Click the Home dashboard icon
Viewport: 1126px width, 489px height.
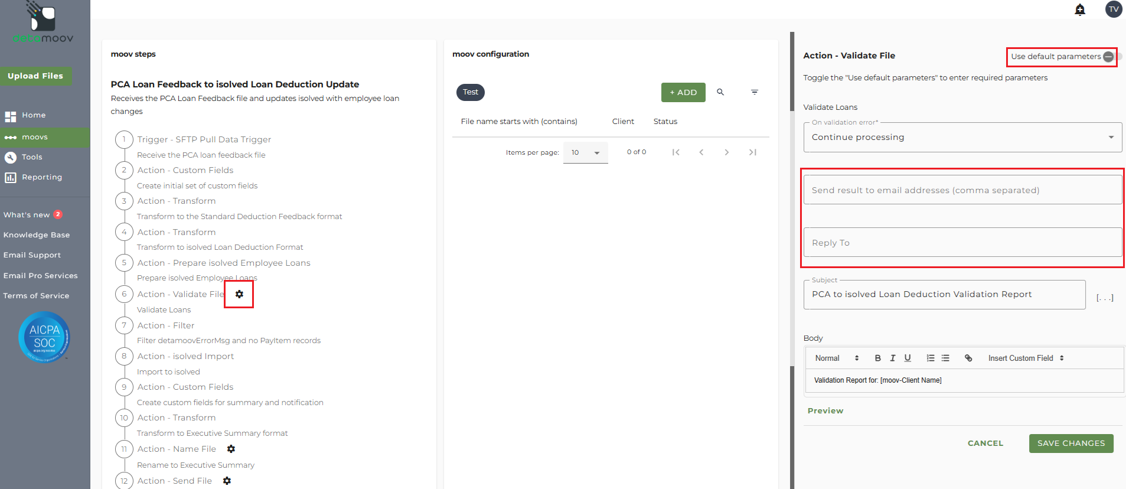tap(11, 116)
